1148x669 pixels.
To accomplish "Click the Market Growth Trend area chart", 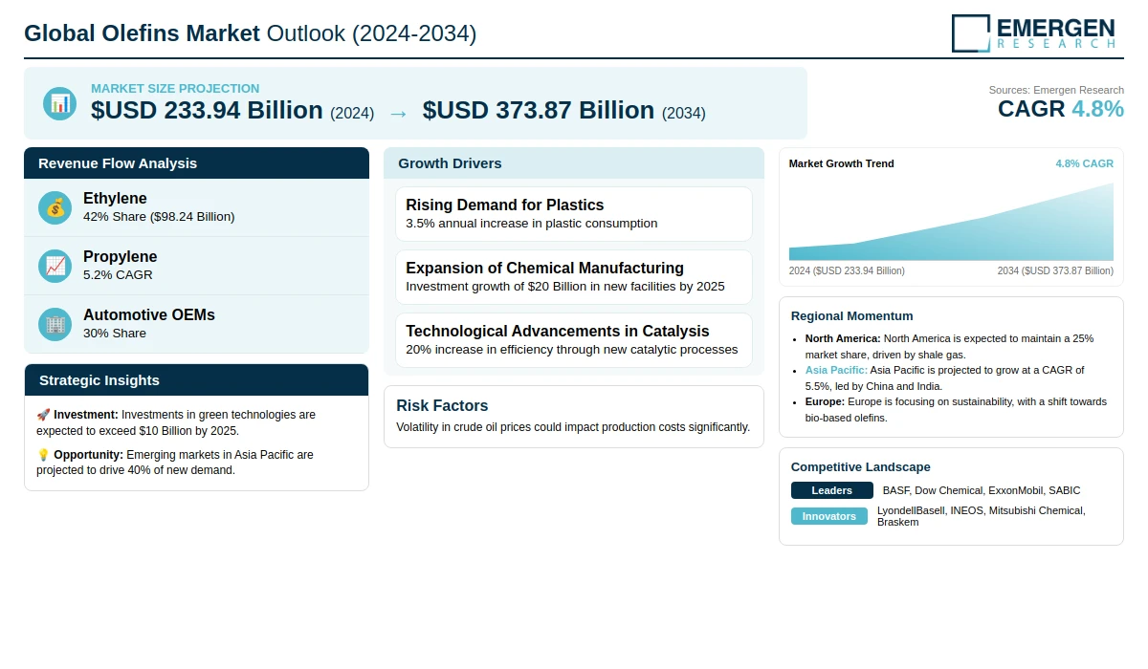I will [951, 225].
